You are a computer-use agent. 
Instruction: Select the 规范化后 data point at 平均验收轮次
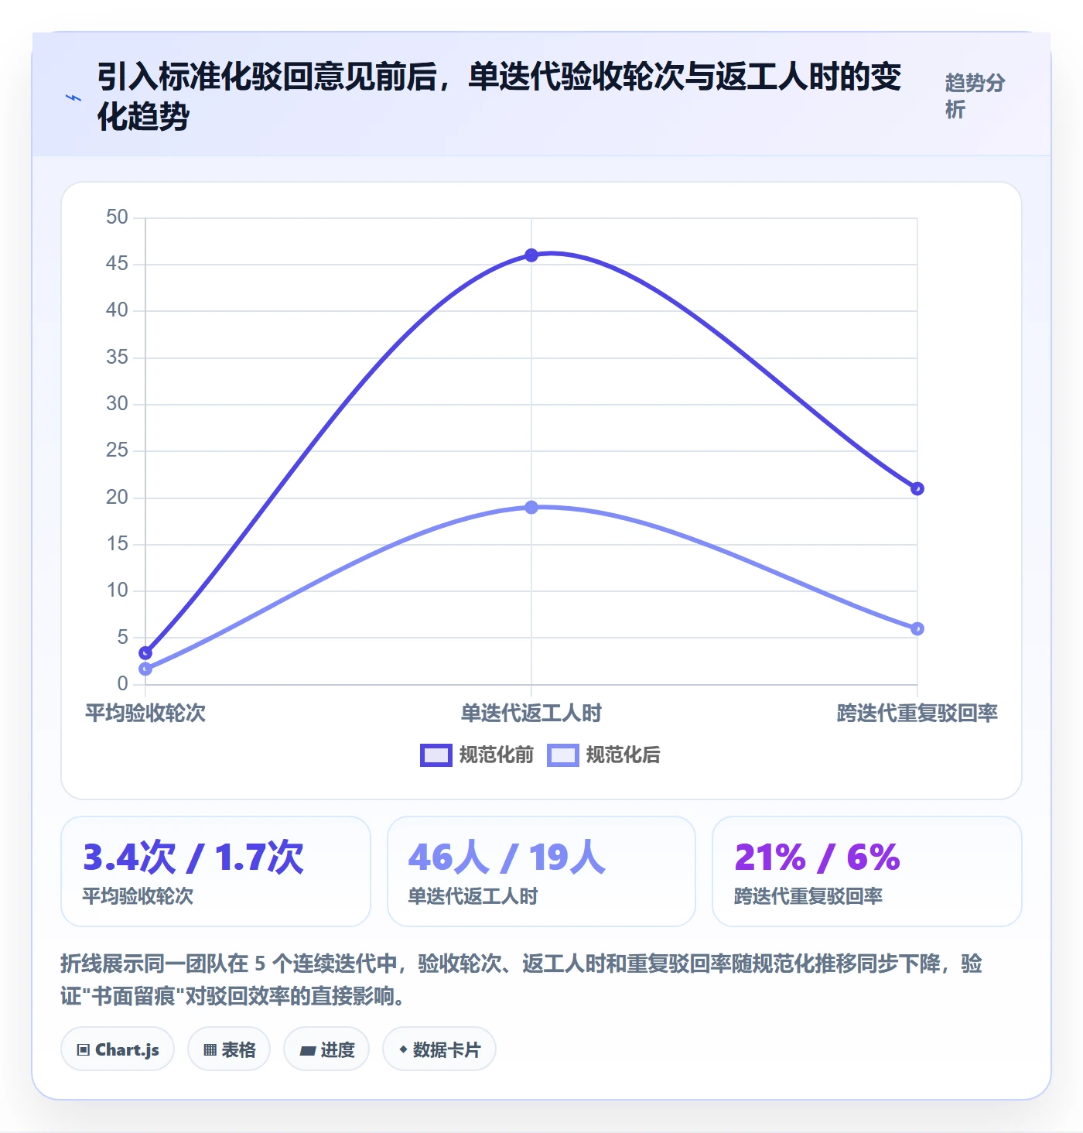click(145, 669)
